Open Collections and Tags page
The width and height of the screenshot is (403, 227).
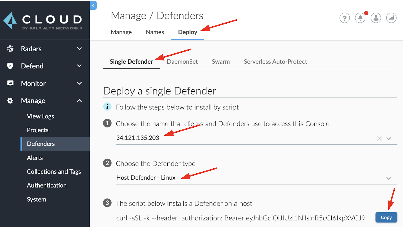54,172
